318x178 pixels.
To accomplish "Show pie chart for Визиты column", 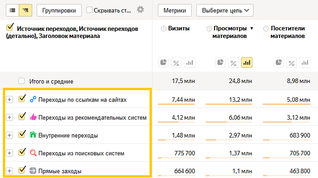I will 163,63.
